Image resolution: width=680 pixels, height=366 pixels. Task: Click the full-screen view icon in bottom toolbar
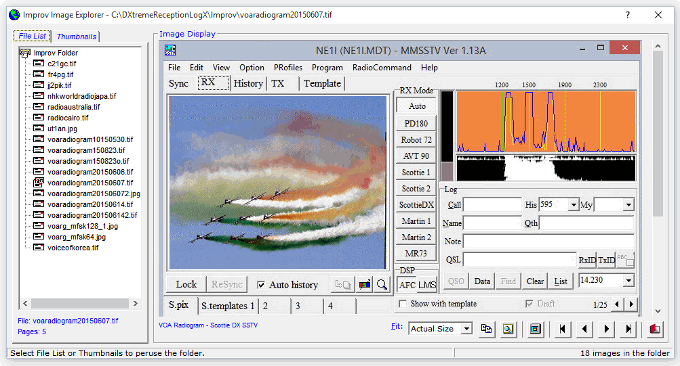[536, 329]
